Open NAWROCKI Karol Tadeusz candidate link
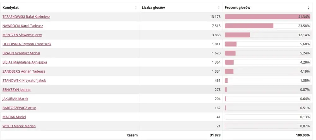The image size is (316, 140). 23,26
